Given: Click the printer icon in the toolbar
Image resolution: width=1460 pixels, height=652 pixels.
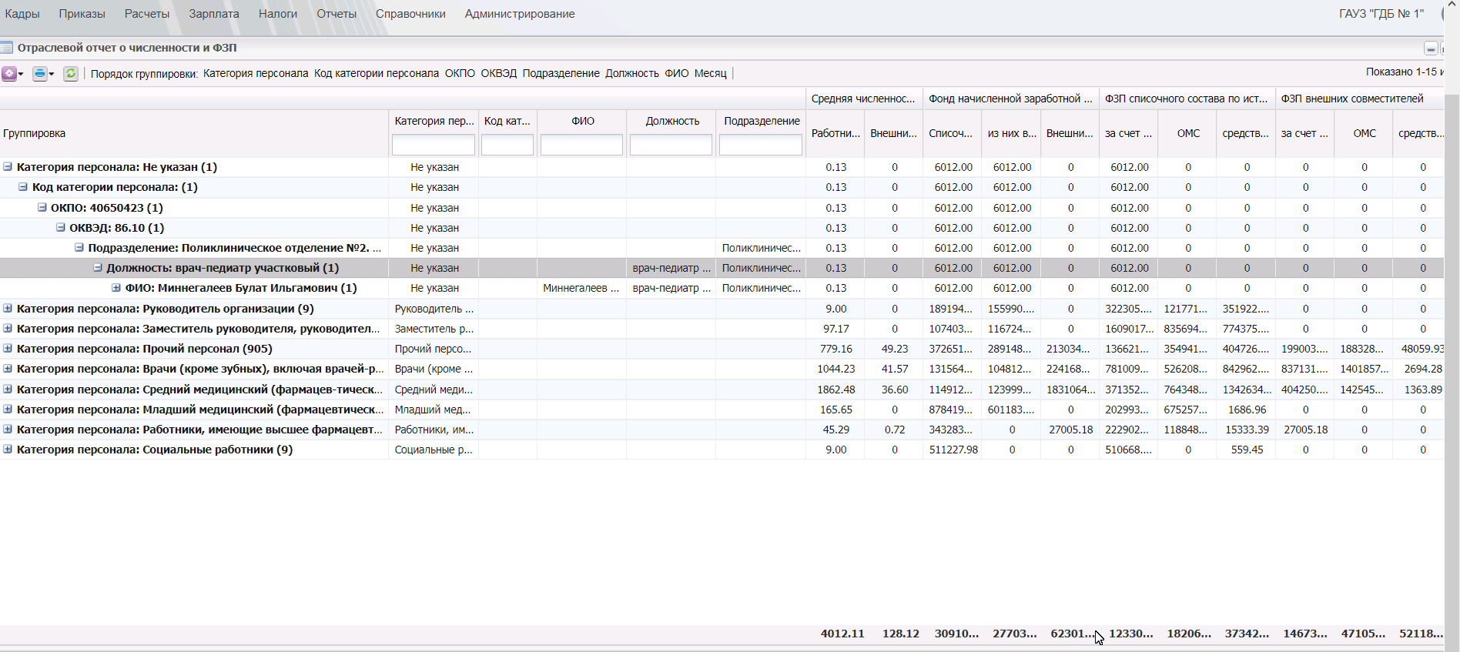Looking at the screenshot, I should (40, 73).
